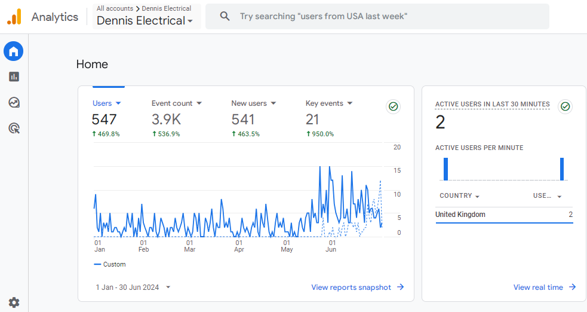Open the 1 Jan - 30 Jun 2024 date picker

click(x=133, y=287)
